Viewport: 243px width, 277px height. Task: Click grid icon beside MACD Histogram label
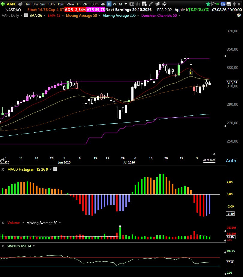pos(55,169)
